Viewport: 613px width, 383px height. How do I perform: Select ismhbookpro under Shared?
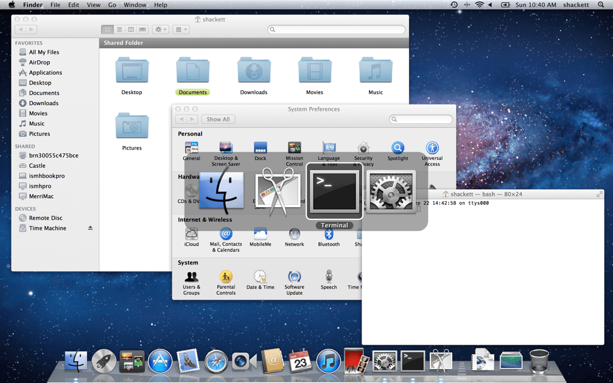click(x=46, y=176)
